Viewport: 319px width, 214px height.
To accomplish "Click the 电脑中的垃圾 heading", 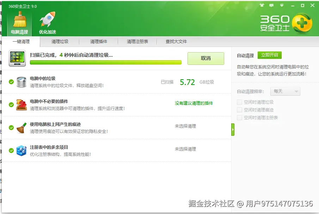I will coord(43,79).
